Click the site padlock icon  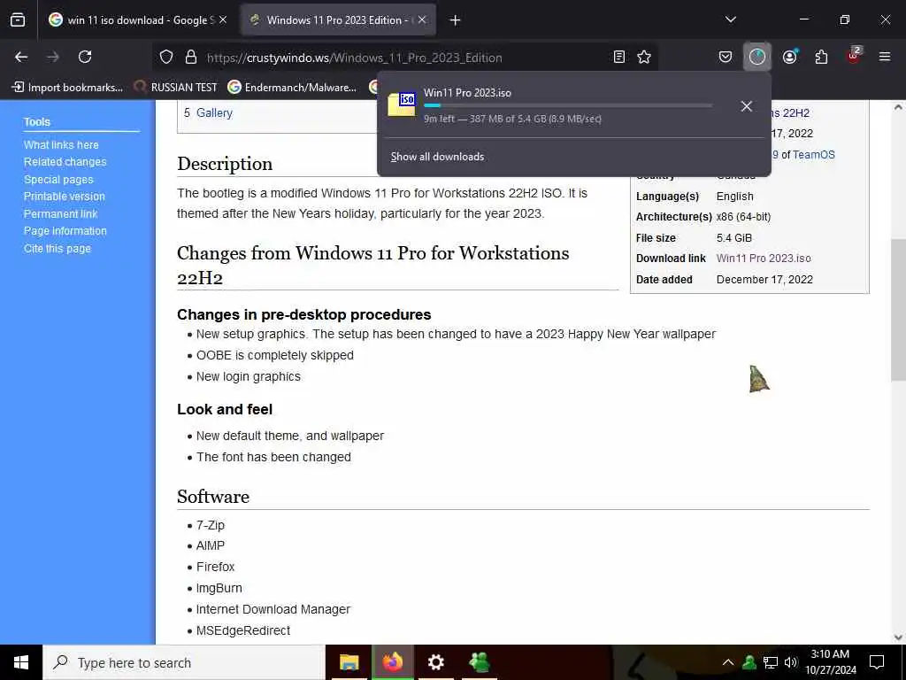coord(191,58)
